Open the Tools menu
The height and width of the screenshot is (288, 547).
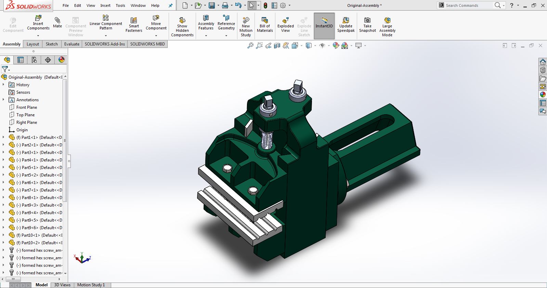coord(120,5)
